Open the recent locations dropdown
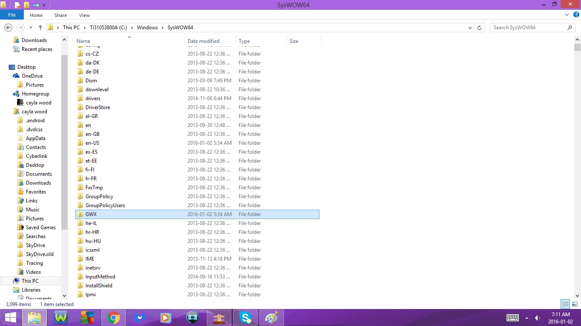Screen dimensions: 581x326 click(x=31, y=28)
